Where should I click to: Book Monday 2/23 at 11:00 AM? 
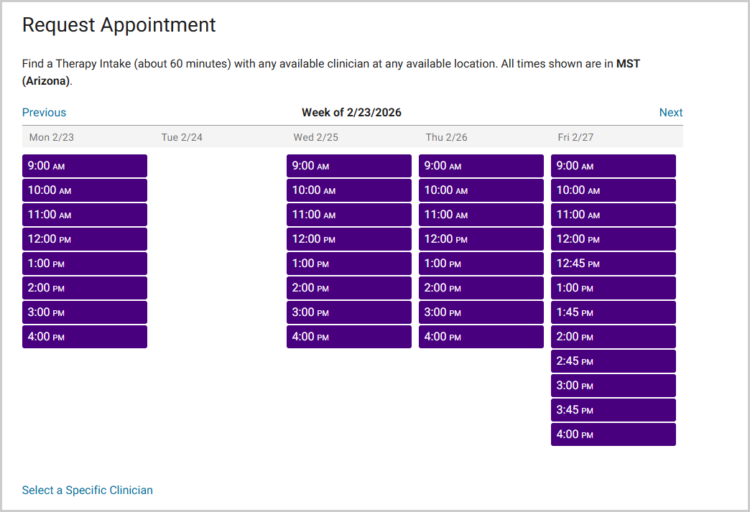tap(85, 215)
